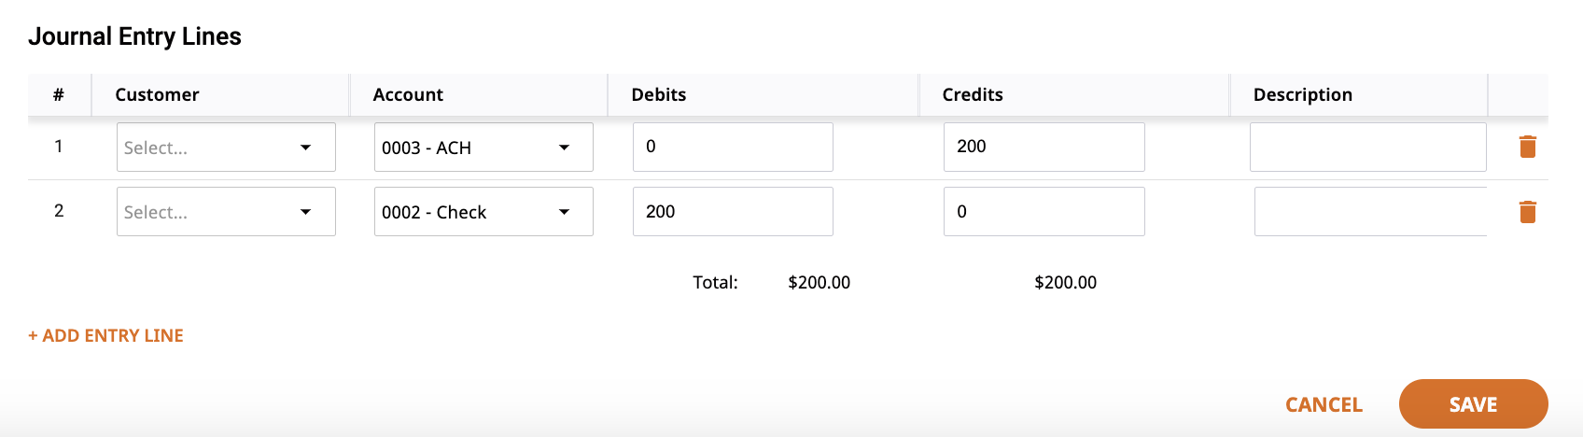Click the Description column header
The width and height of the screenshot is (1583, 437).
coord(1302,94)
